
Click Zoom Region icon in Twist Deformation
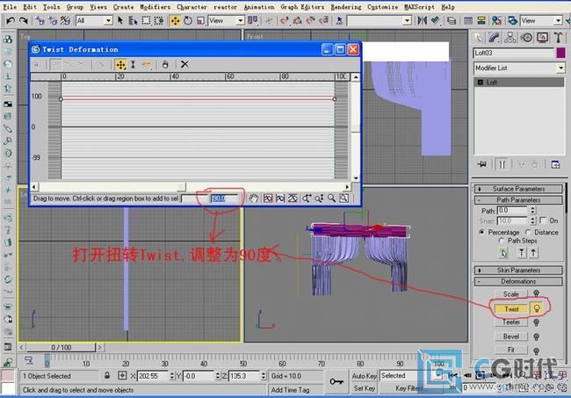(344, 198)
